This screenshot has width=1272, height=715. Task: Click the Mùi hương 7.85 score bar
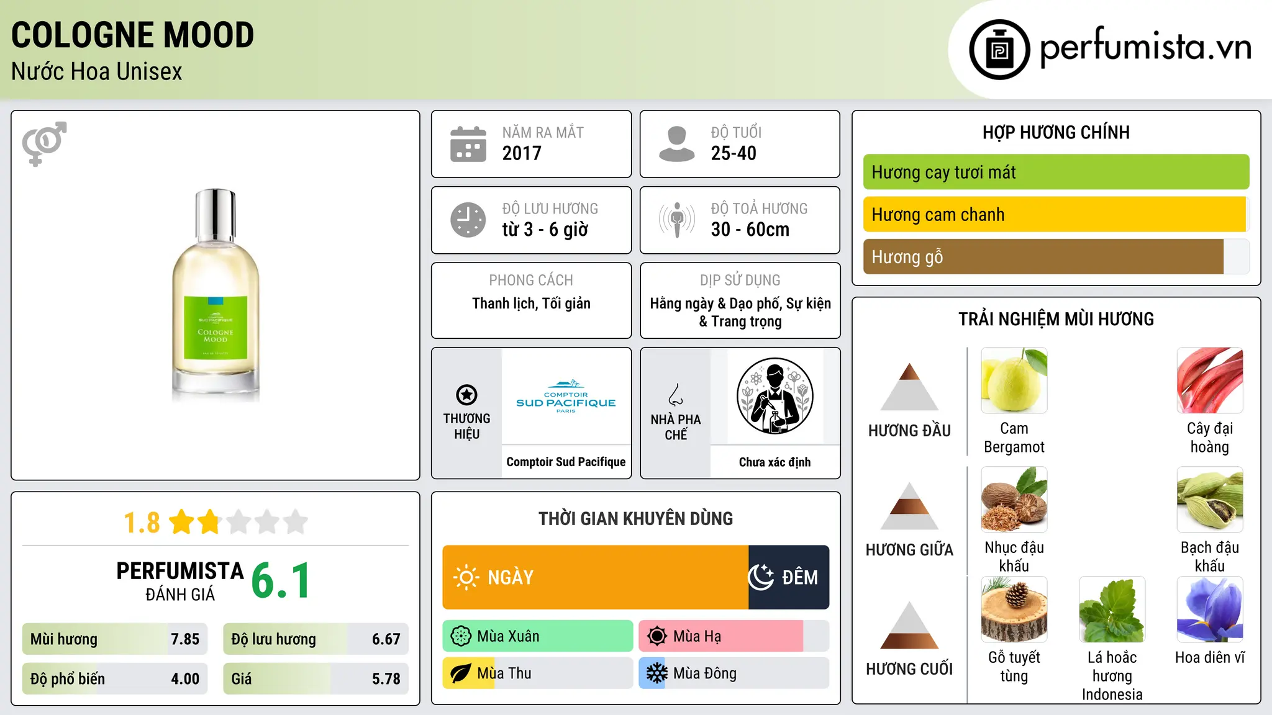tap(115, 639)
